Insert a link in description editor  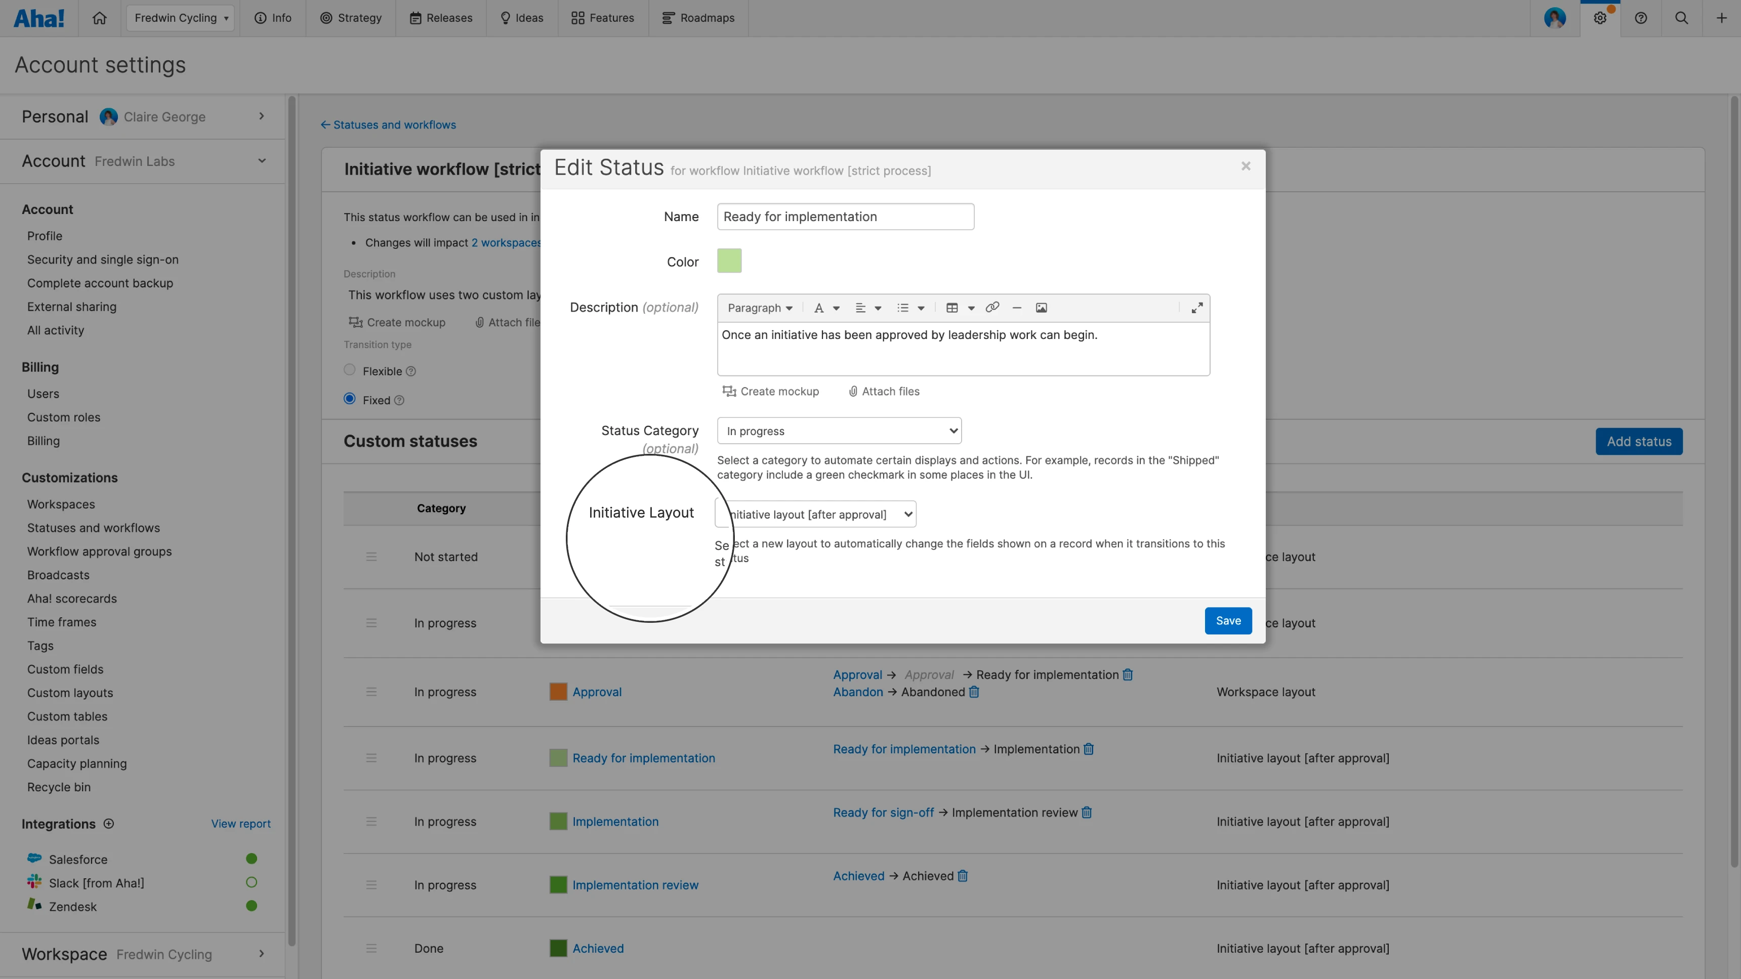point(991,308)
